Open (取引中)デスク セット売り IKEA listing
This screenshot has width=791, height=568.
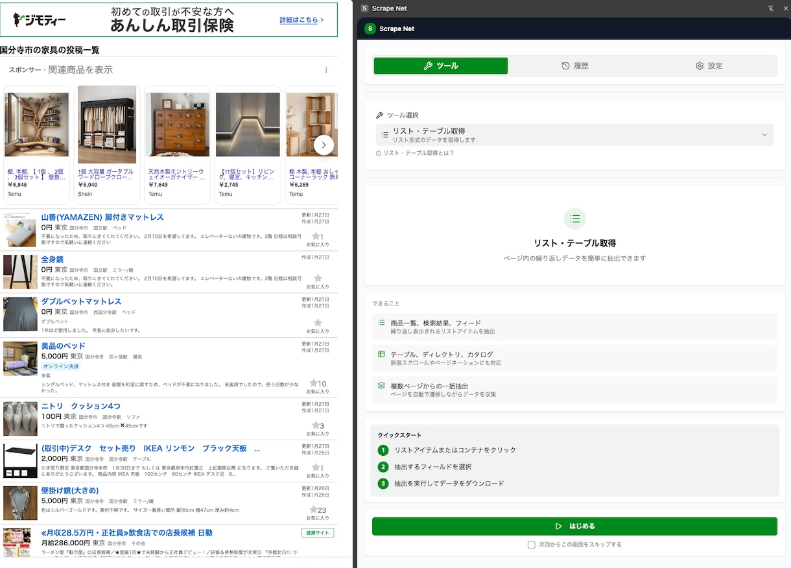(151, 449)
